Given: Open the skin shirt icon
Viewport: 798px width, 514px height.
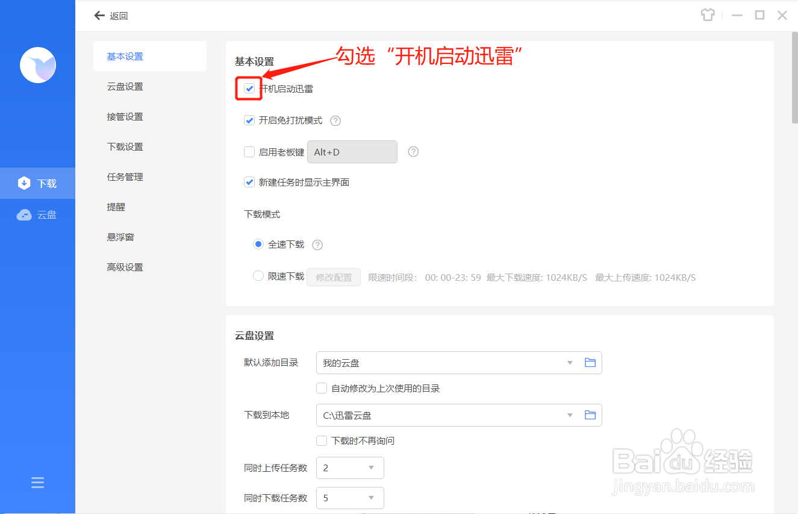Looking at the screenshot, I should [708, 15].
